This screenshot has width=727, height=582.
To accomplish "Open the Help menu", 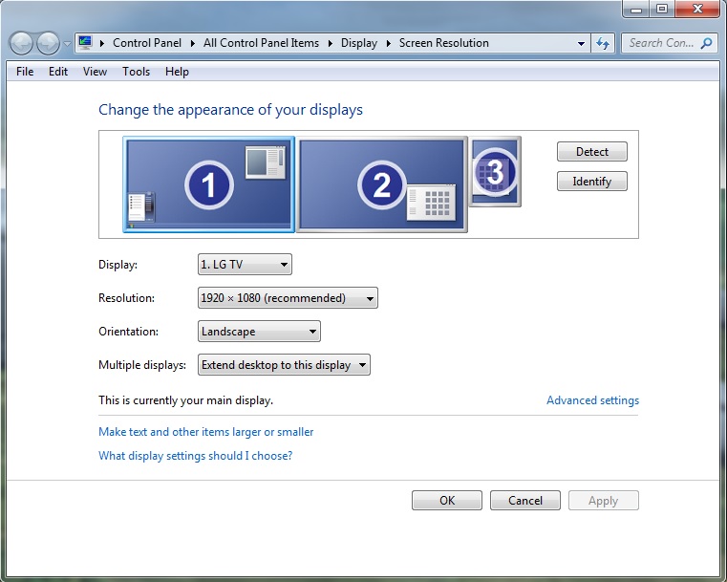I will [x=177, y=72].
